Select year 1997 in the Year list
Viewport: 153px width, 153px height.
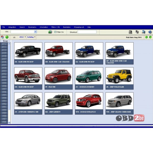click(x=4, y=89)
